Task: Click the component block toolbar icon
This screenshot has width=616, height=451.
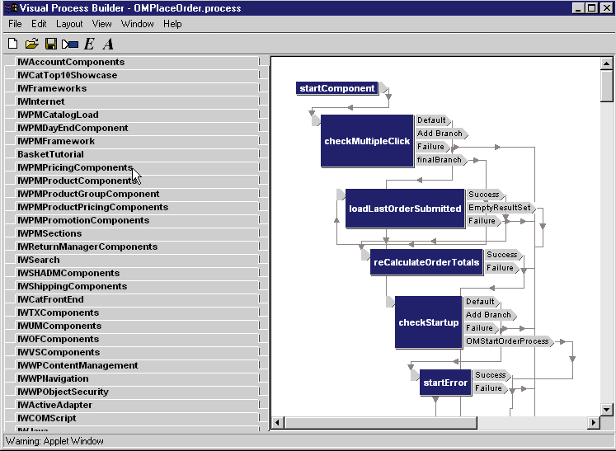Action: pyautogui.click(x=69, y=43)
